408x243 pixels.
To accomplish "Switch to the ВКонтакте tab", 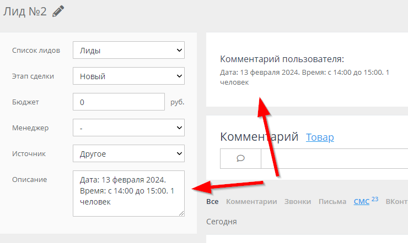I will (x=396, y=202).
